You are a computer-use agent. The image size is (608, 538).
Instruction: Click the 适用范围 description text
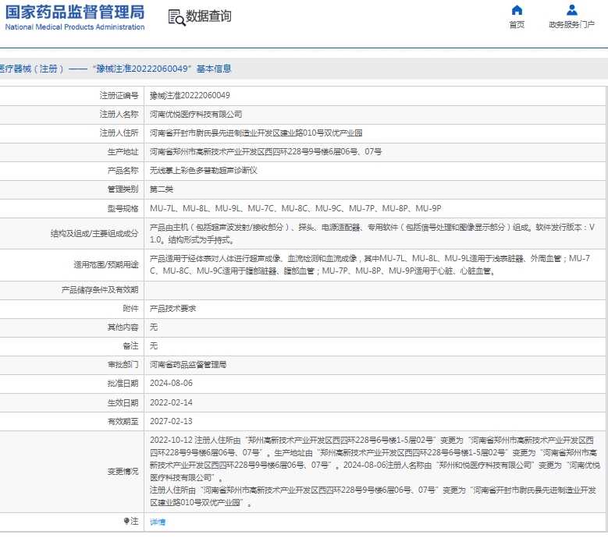point(370,264)
